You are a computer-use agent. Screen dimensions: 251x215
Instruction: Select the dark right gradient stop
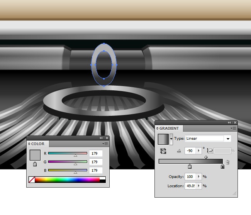222,167
